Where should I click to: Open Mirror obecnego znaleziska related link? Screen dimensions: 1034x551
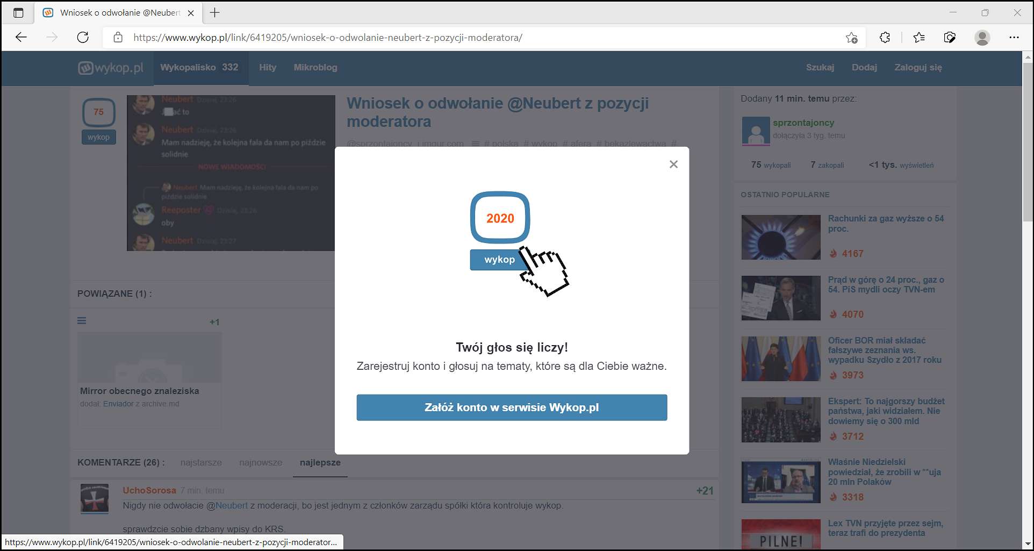point(140,391)
